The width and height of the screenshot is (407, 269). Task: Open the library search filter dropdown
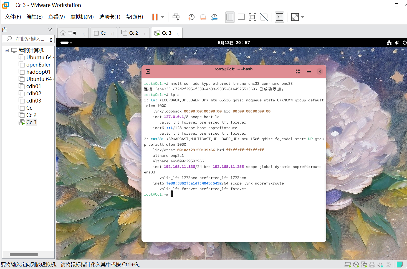51,40
